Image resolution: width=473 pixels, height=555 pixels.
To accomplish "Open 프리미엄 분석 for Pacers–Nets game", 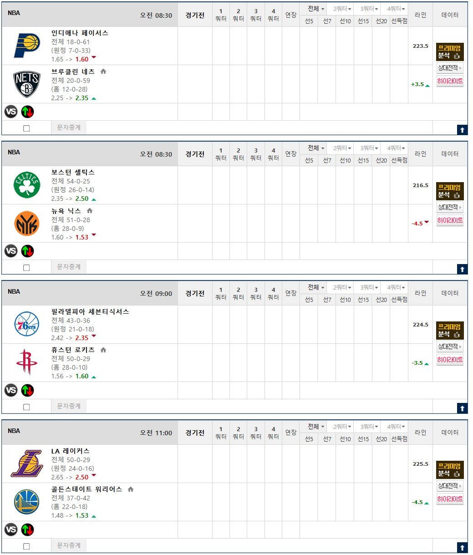I will tap(449, 52).
